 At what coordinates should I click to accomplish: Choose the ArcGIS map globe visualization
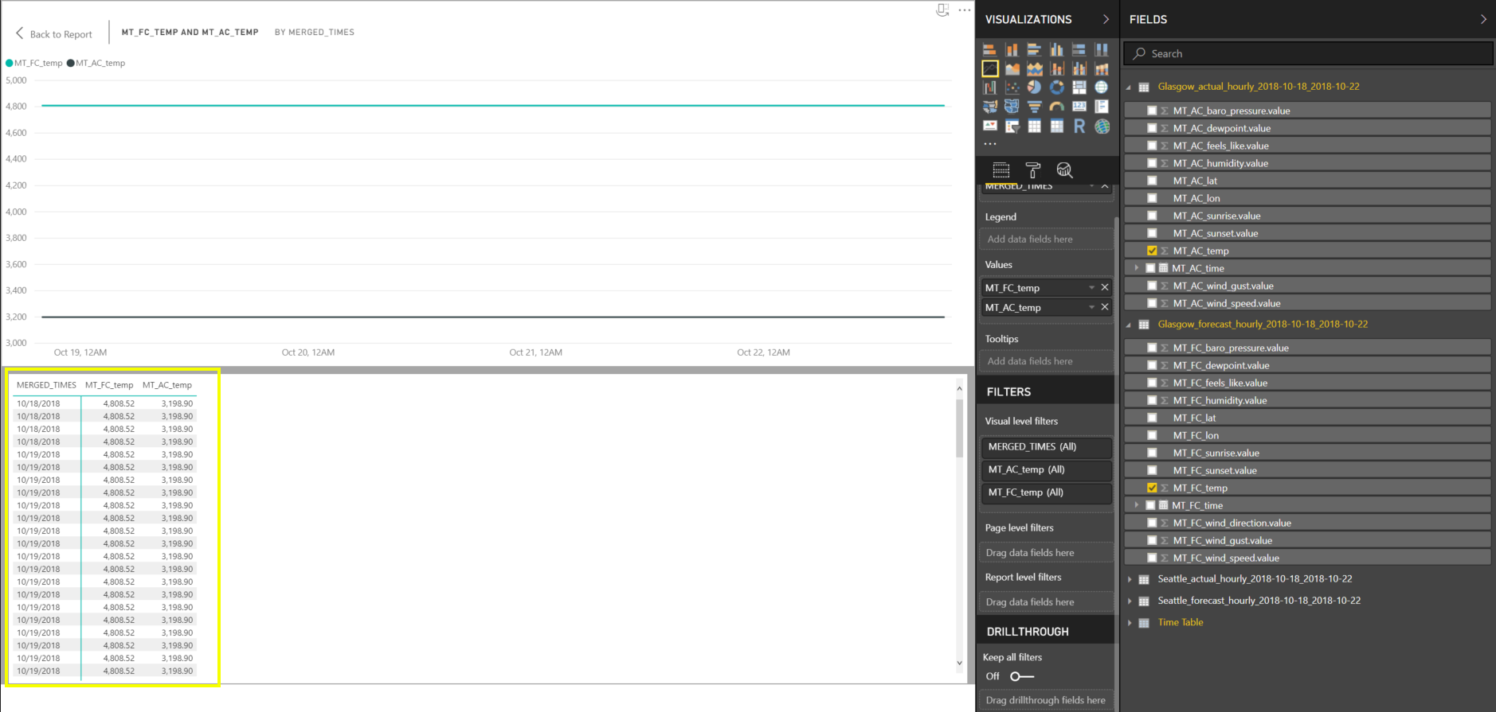[1102, 126]
